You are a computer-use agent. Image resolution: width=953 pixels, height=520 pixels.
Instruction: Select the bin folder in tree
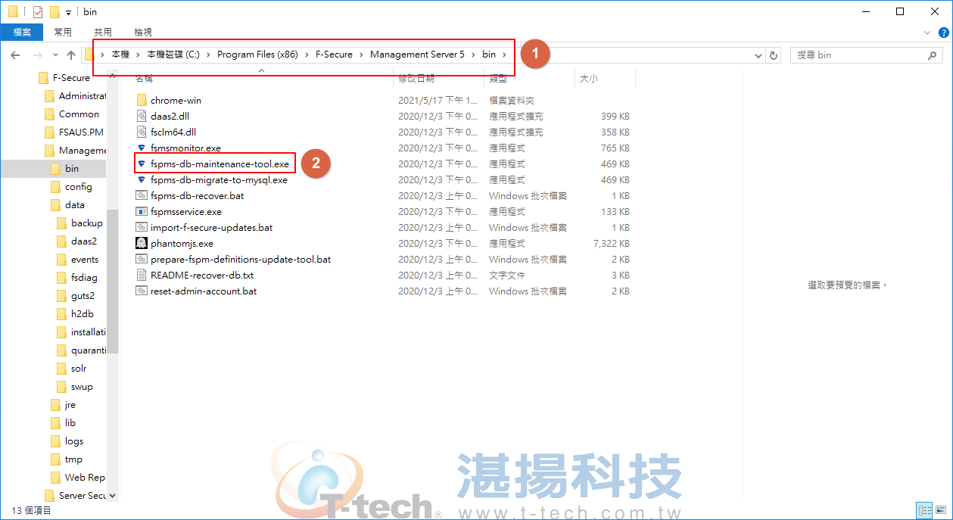66,168
